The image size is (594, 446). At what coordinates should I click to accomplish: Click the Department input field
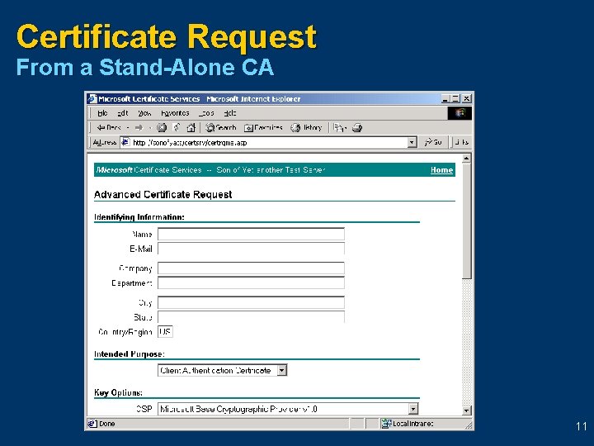tap(251, 282)
